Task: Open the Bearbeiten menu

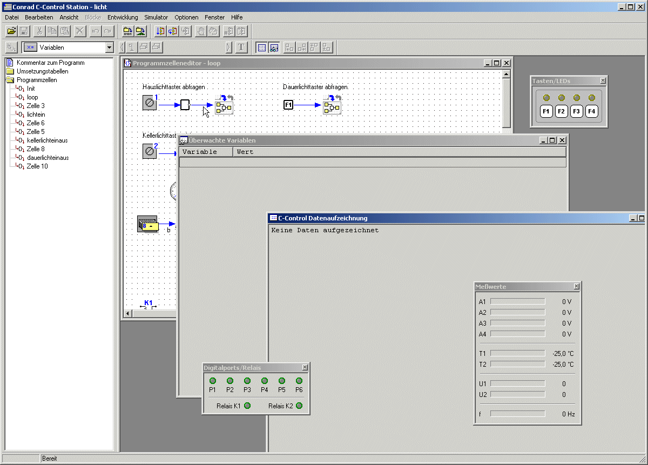Action: point(39,17)
